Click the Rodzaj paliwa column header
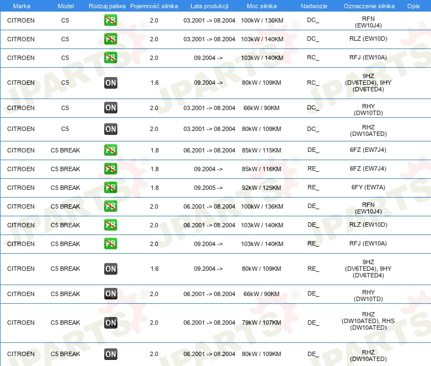This screenshot has height=366, width=431. pos(106,6)
